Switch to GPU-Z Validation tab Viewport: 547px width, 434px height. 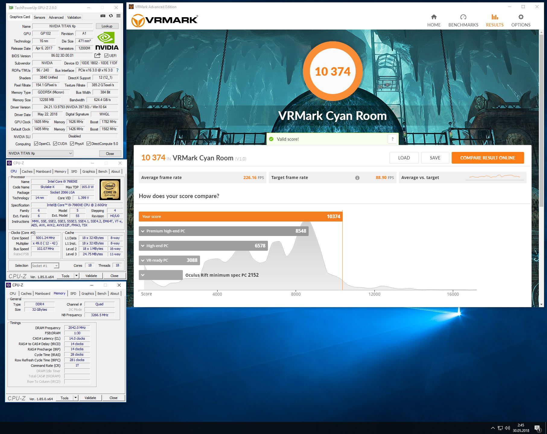pos(74,17)
